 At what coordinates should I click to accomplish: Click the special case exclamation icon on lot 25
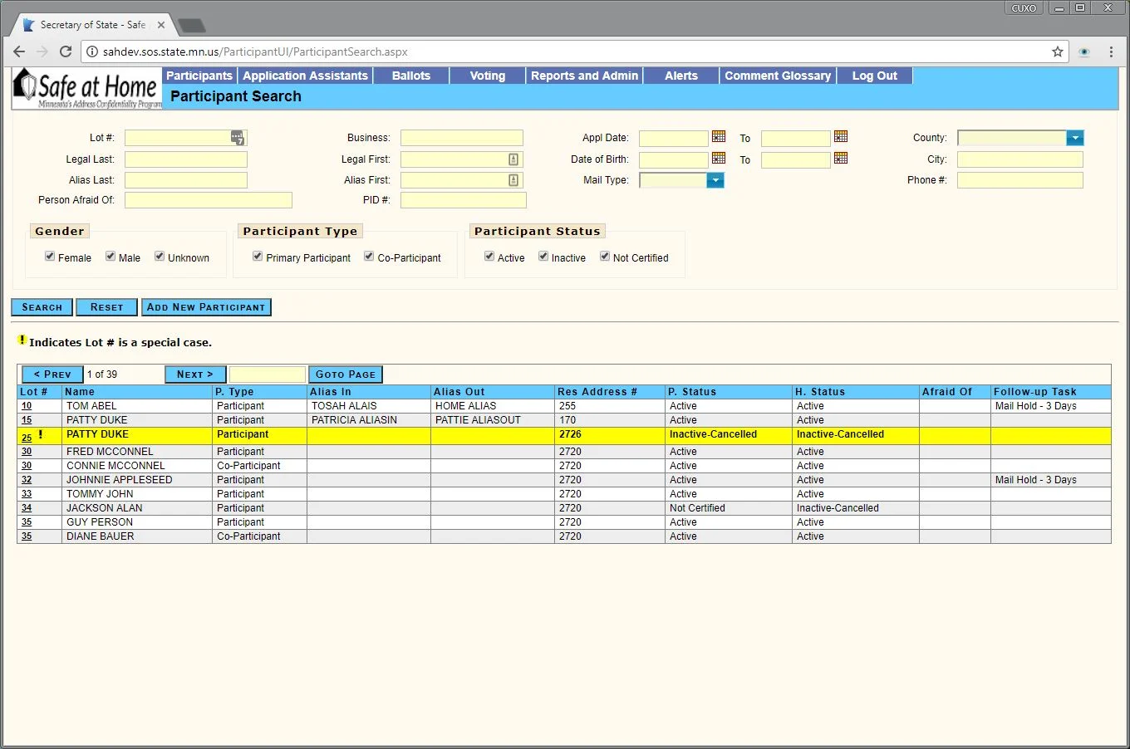(40, 434)
